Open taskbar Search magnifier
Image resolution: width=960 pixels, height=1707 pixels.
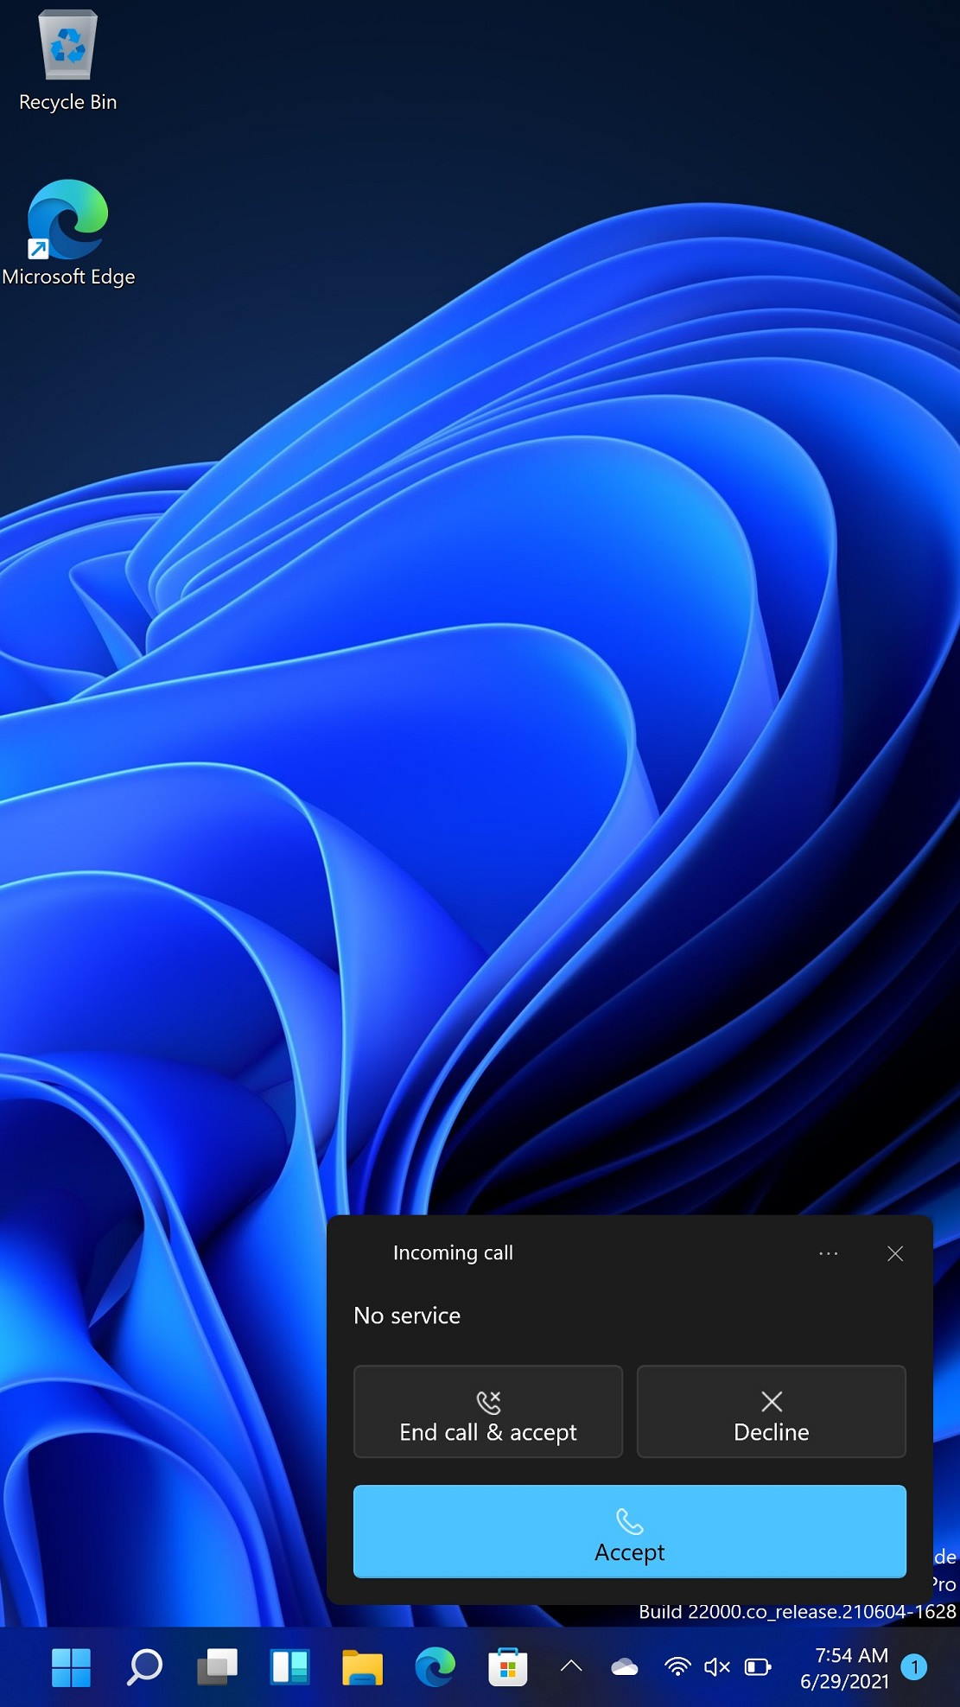(144, 1666)
